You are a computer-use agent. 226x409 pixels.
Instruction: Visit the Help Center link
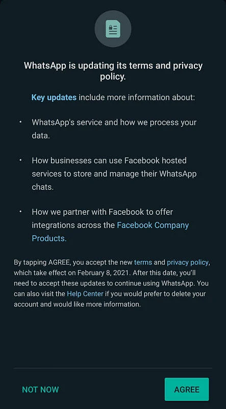pyautogui.click(x=85, y=293)
